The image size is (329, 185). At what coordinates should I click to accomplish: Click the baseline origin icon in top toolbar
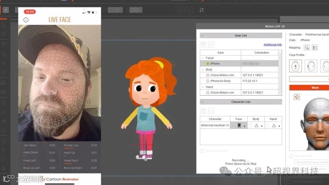tap(201, 10)
